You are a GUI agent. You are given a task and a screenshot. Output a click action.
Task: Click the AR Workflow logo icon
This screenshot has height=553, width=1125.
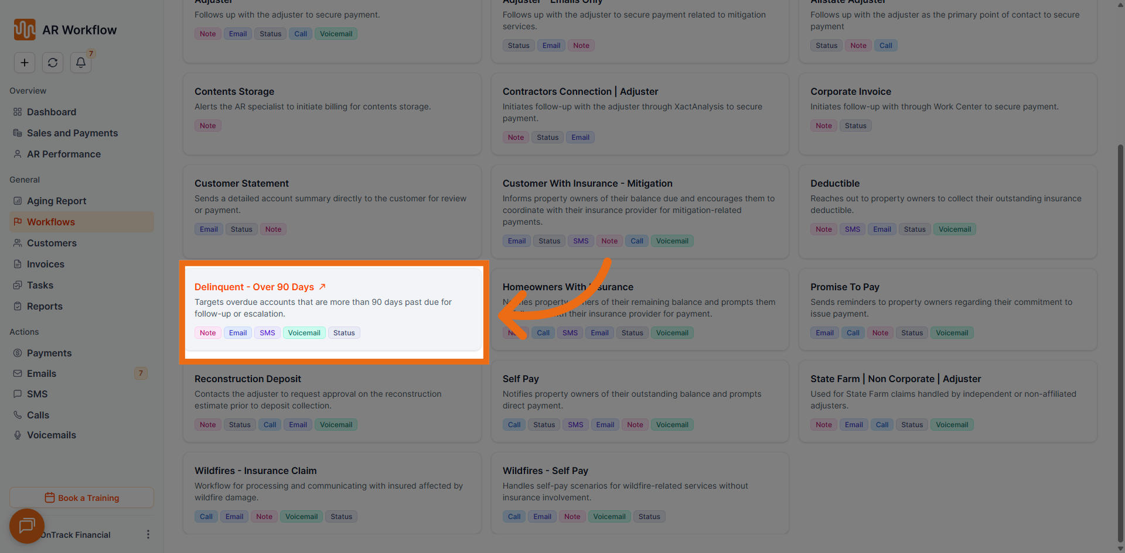point(25,30)
